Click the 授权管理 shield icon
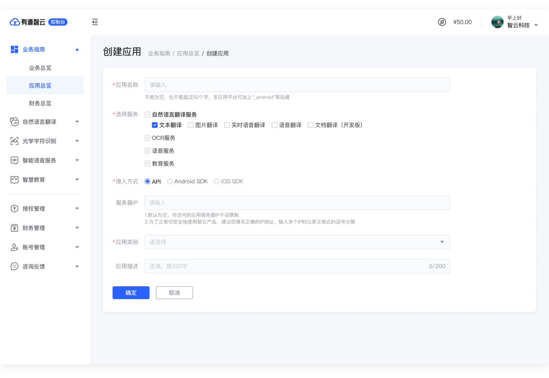549x378 pixels. (14, 209)
